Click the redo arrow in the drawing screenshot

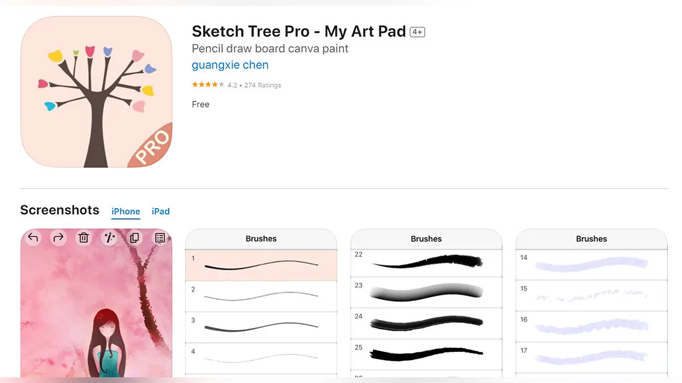point(58,238)
